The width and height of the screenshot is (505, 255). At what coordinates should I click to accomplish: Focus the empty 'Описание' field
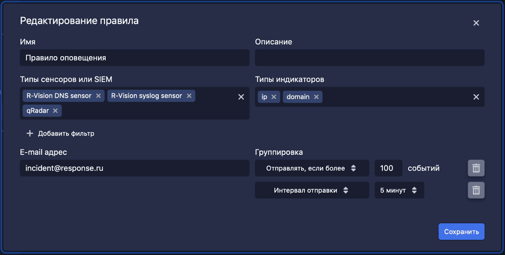tap(369, 58)
